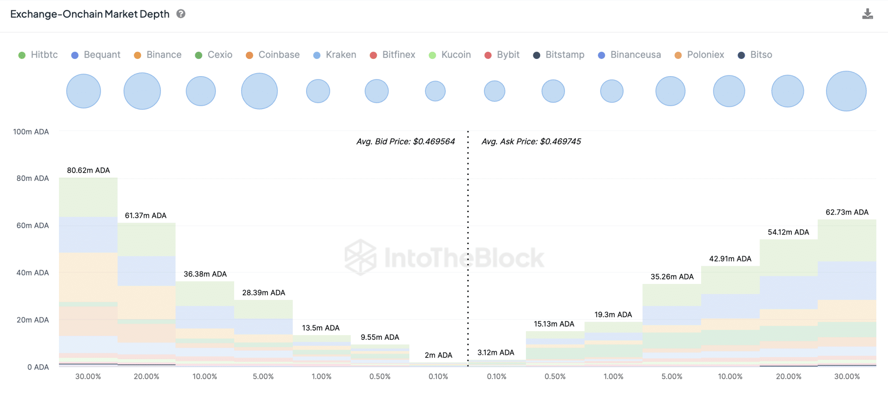Click the 28.39m ADA bar label
This screenshot has height=393, width=888.
pos(264,293)
